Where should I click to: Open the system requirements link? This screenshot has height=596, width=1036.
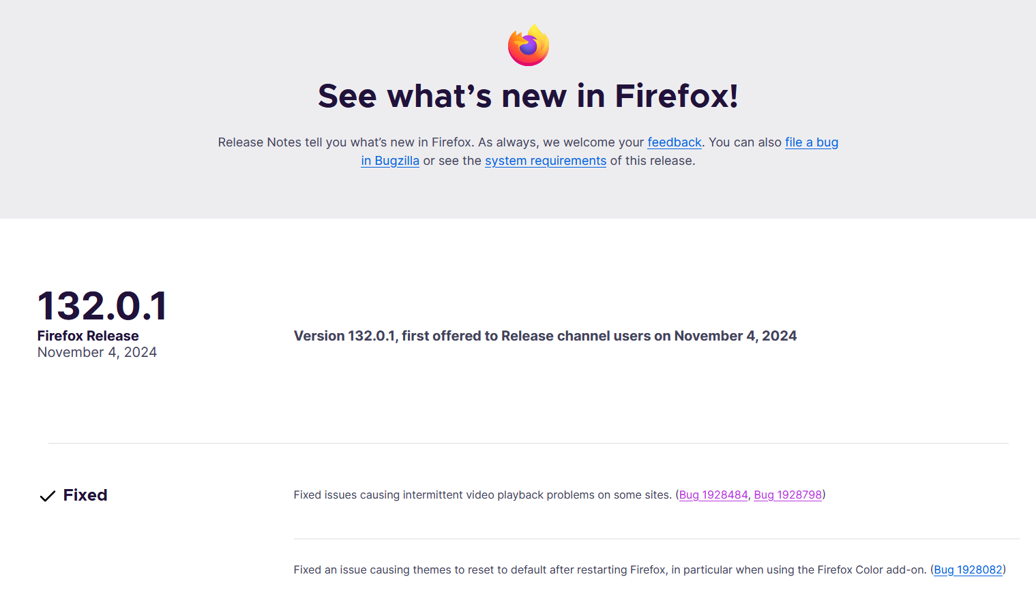(546, 161)
